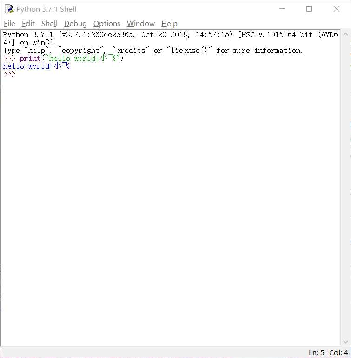Open the Shell menu

coord(49,24)
